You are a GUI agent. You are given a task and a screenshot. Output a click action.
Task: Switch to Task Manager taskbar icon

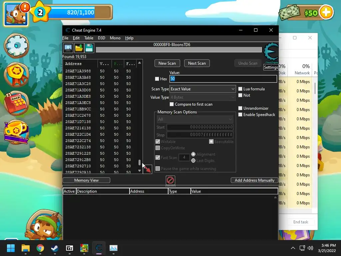tap(113, 248)
